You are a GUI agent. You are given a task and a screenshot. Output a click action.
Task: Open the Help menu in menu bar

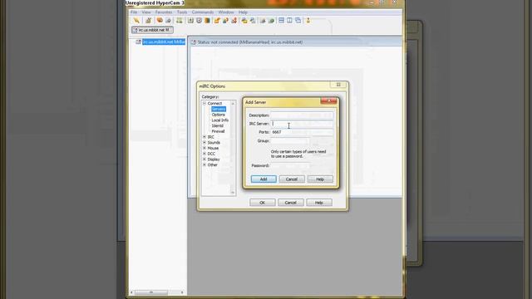click(243, 12)
